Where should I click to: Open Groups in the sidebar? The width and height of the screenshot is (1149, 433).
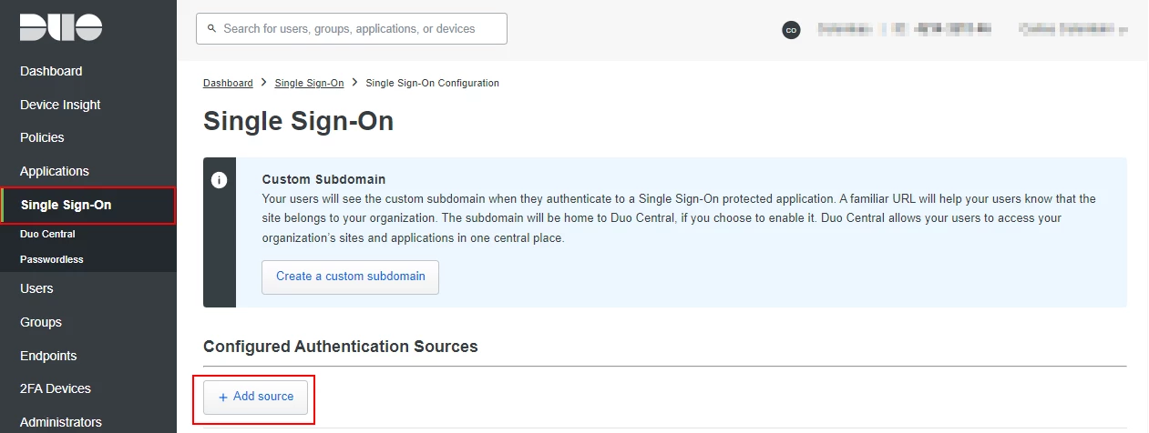(41, 322)
